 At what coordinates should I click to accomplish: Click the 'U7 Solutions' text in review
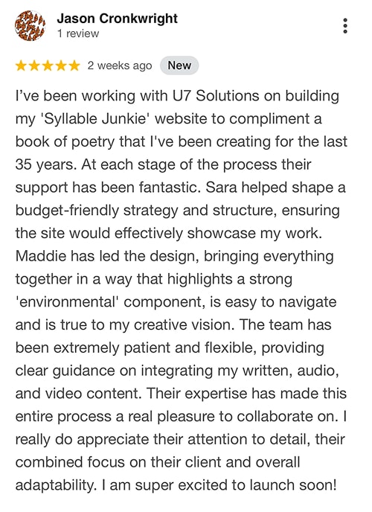pyautogui.click(x=216, y=96)
